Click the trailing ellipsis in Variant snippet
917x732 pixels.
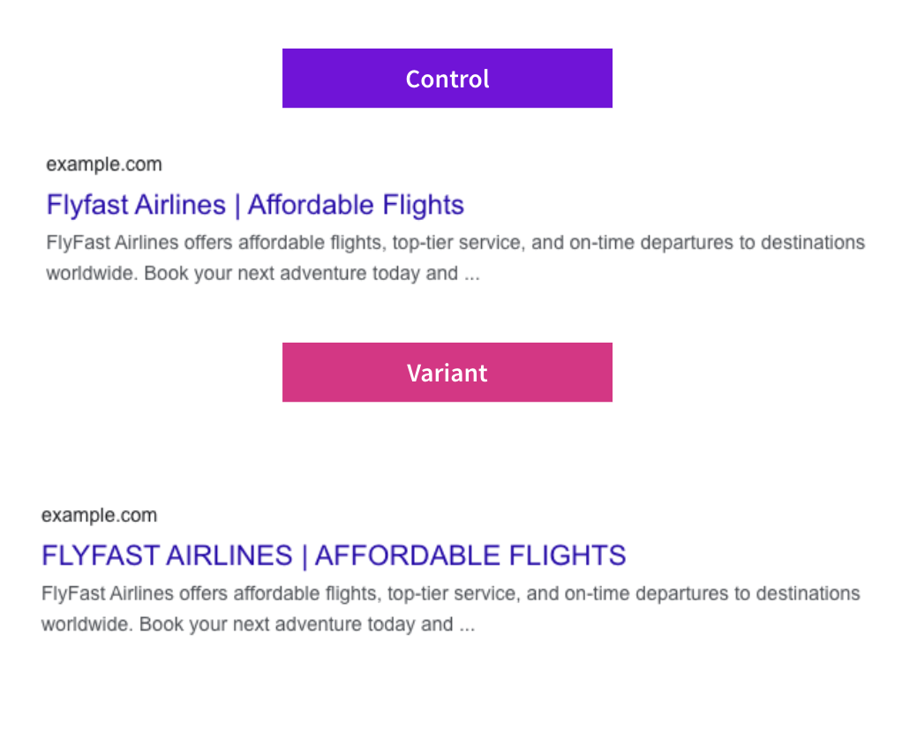(x=466, y=626)
